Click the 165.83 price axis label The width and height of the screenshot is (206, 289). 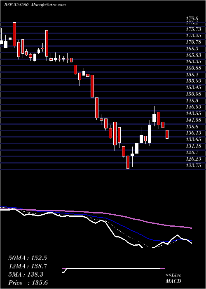click(194, 55)
